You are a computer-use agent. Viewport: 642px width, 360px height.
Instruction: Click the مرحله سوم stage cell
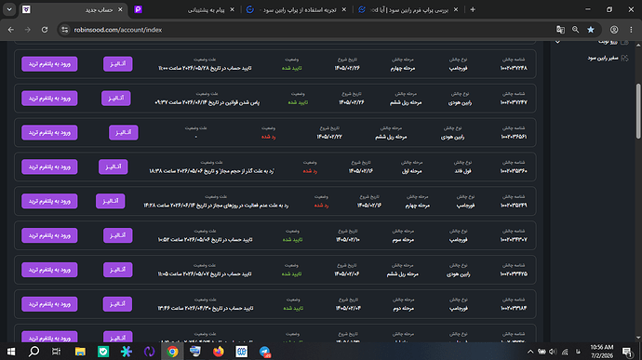pos(403,240)
